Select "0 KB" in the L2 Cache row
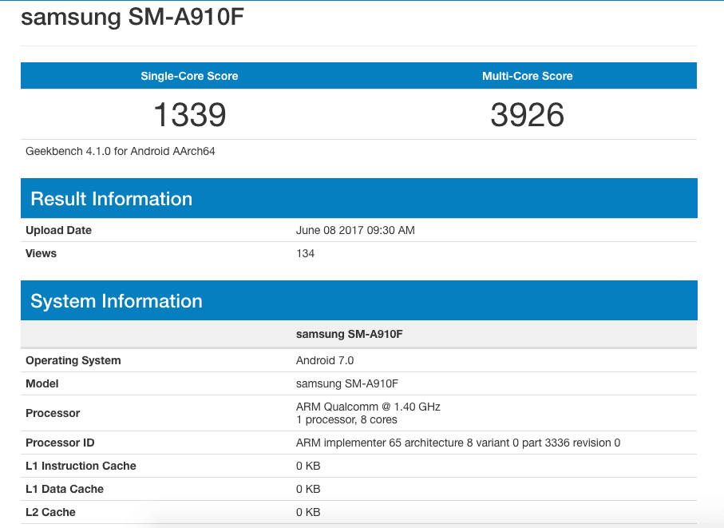The height and width of the screenshot is (528, 724). click(x=308, y=512)
